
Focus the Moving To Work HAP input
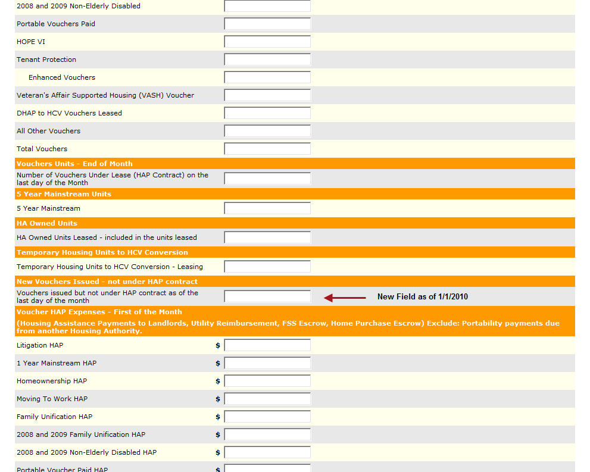coord(267,399)
